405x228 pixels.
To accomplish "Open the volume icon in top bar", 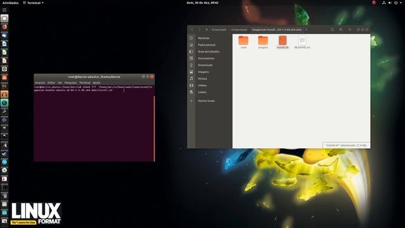I will point(390,3).
